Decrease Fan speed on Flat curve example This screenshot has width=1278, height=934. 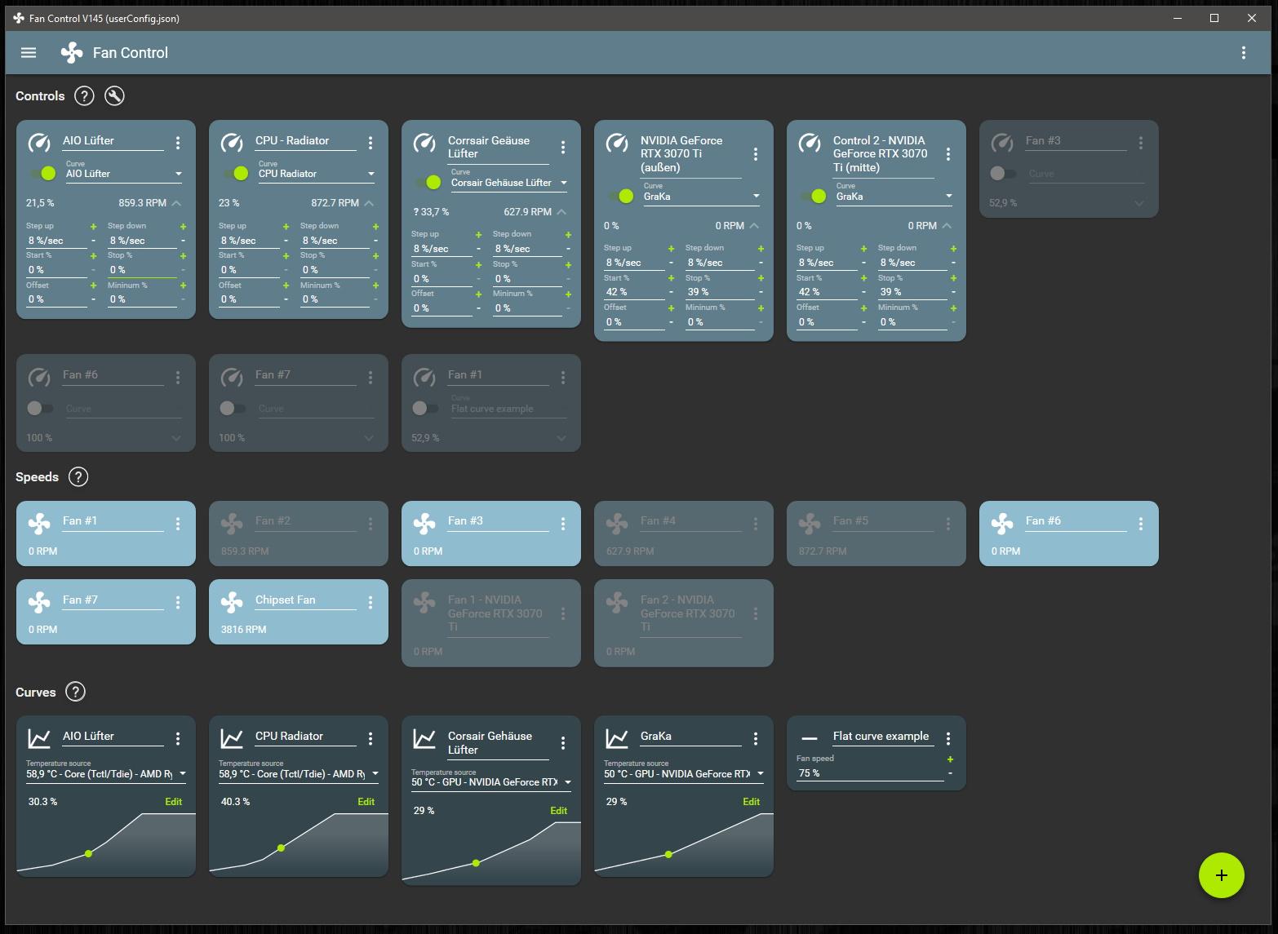950,773
